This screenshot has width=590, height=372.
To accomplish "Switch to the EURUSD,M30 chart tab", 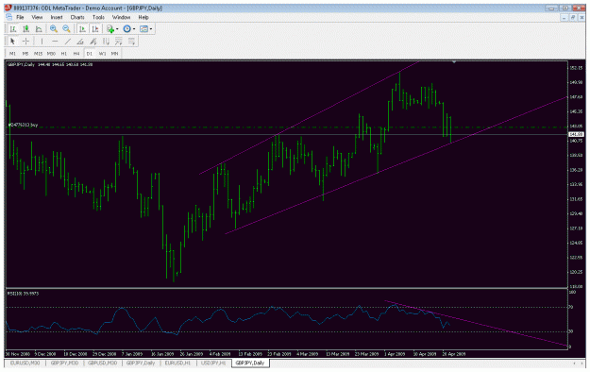I will pos(25,364).
